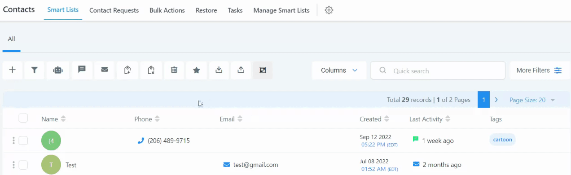Switch to the Bulk Actions tab
The image size is (571, 175).
pyautogui.click(x=167, y=10)
